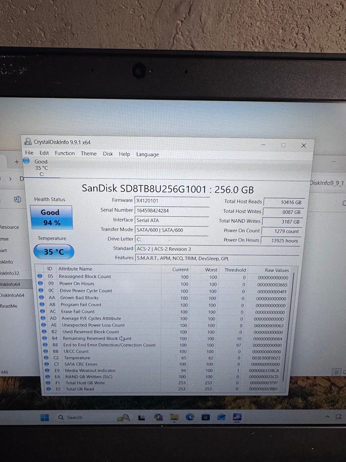346x462 pixels.
Task: Open the Windows Start menu
Action: (45, 418)
